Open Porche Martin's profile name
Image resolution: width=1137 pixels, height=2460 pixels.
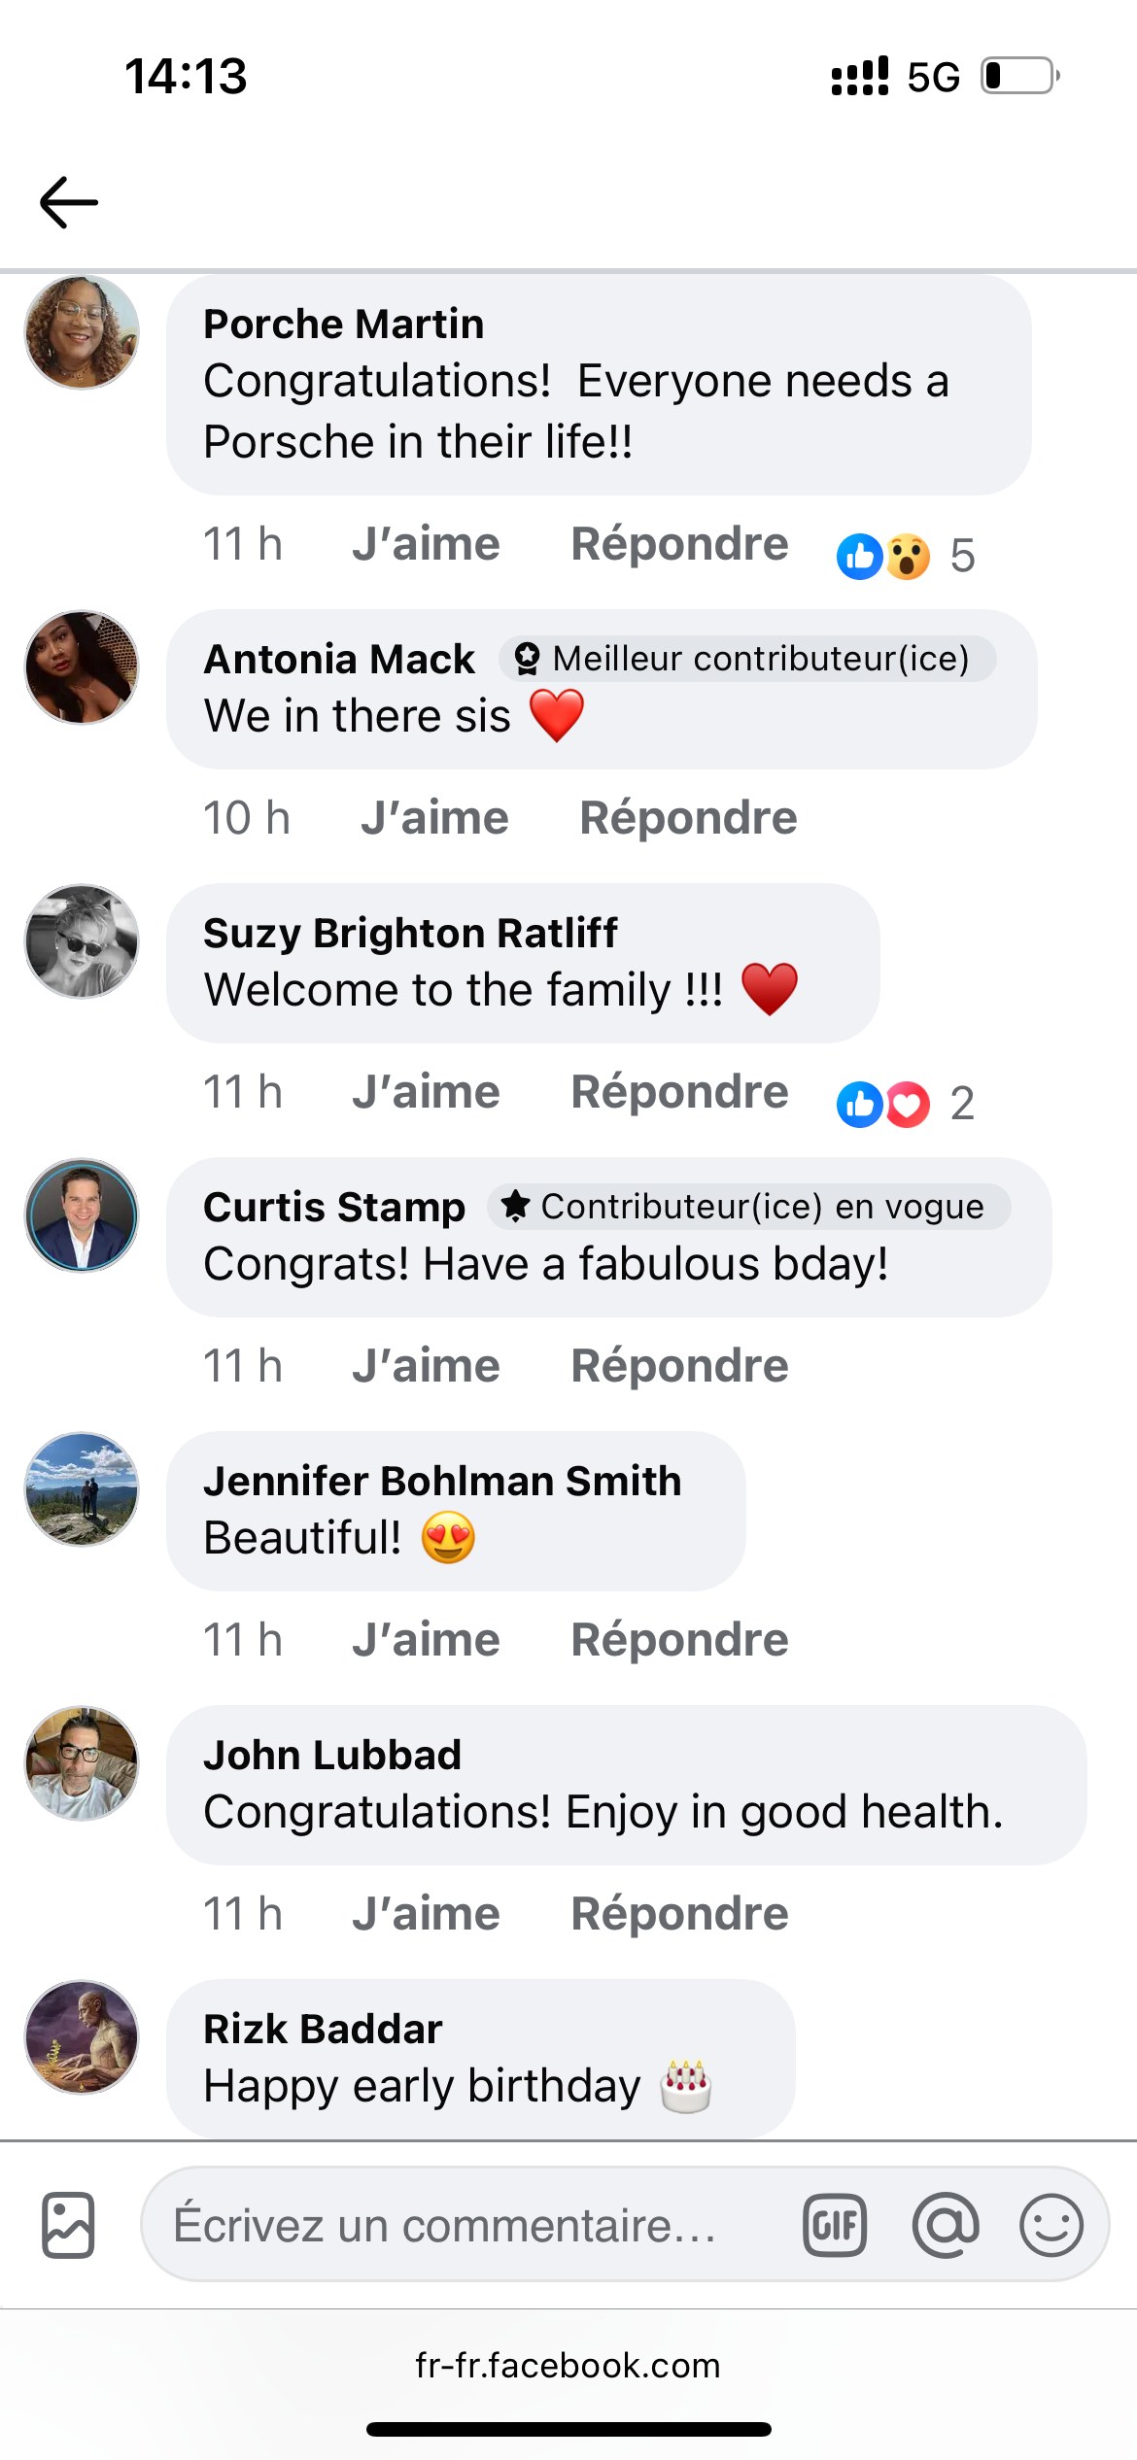(x=343, y=324)
